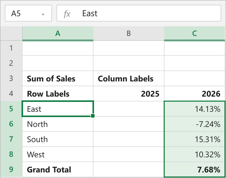Click empty cell B9 in Grand Total row
This screenshot has width=226, height=178.
coord(129,169)
